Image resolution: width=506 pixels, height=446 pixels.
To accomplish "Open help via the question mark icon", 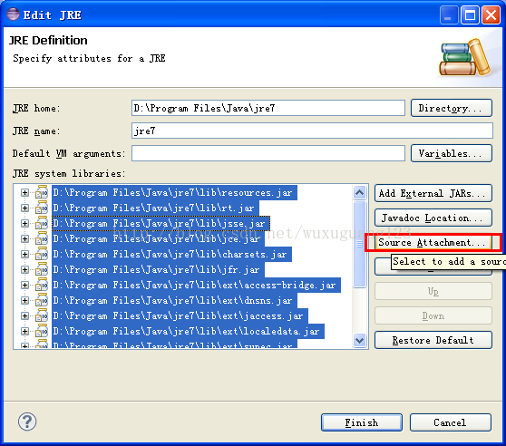I will coord(27,422).
